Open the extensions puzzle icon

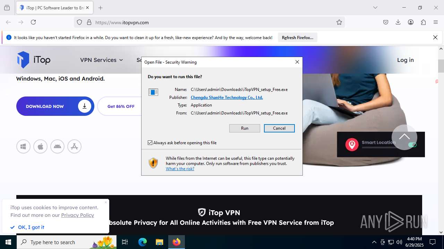[423, 22]
